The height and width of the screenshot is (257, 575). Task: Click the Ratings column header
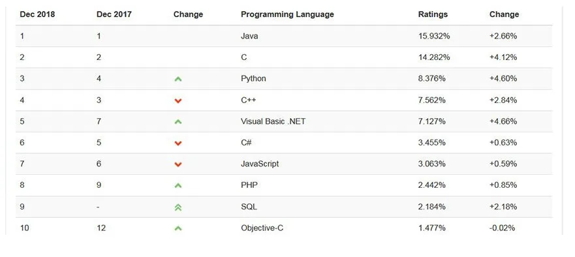pyautogui.click(x=433, y=14)
